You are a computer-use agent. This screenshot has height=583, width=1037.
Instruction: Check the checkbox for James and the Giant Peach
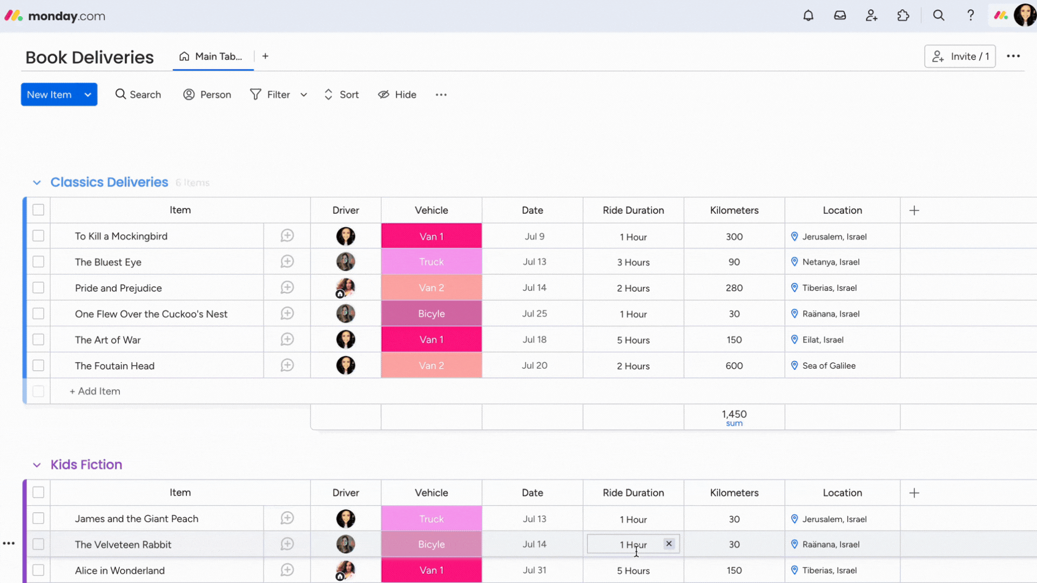point(38,518)
